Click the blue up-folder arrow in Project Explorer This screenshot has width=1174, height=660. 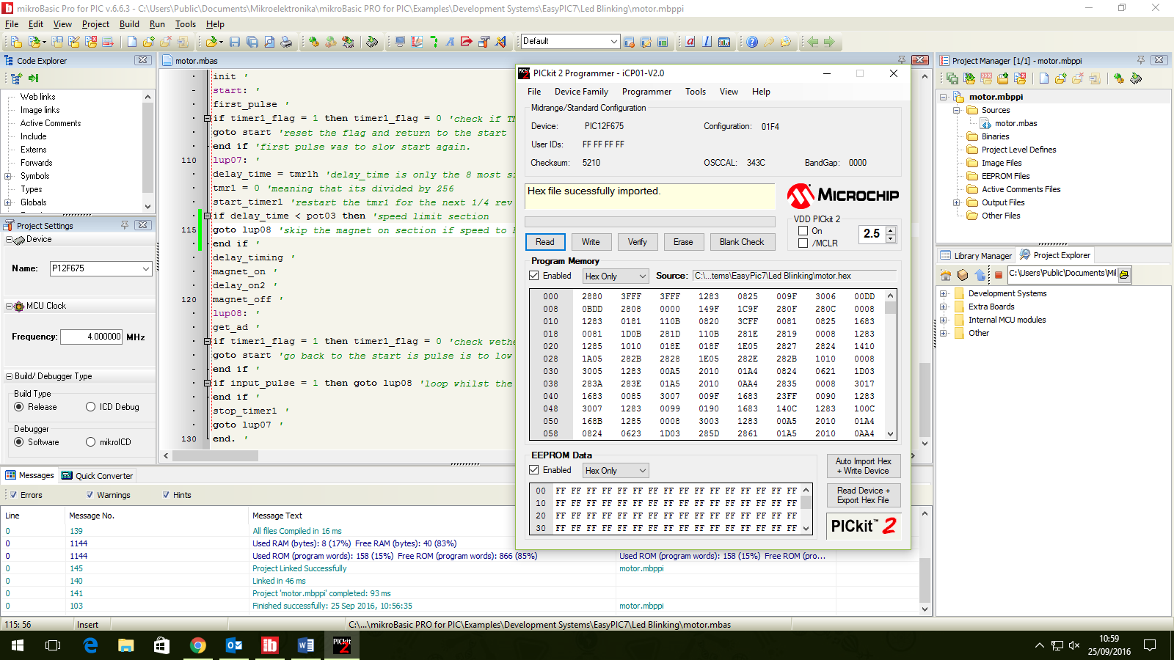click(x=980, y=275)
